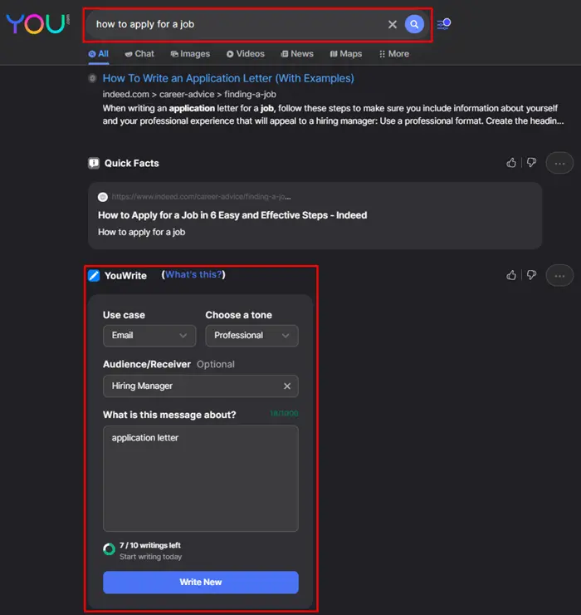Switch to the Chat tab
Screen dimensions: 581x615
139,54
